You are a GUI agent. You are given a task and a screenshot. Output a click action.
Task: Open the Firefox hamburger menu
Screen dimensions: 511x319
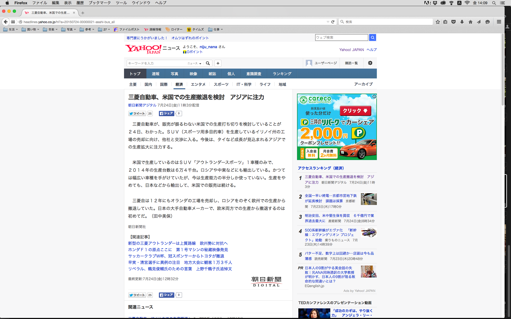click(499, 22)
